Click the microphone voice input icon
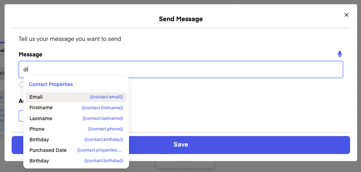Viewport: 361px width, 172px height. [x=339, y=54]
